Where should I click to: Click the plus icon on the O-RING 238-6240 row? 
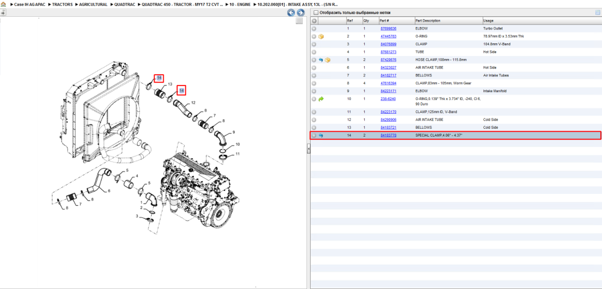[314, 99]
